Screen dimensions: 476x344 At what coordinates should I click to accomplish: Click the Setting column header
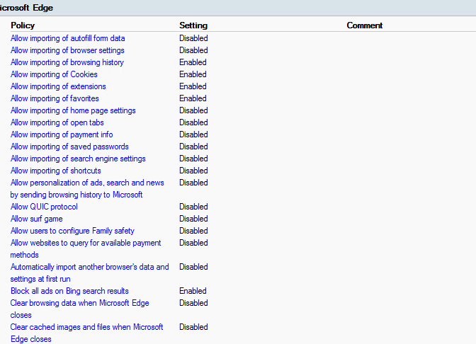pyautogui.click(x=193, y=25)
